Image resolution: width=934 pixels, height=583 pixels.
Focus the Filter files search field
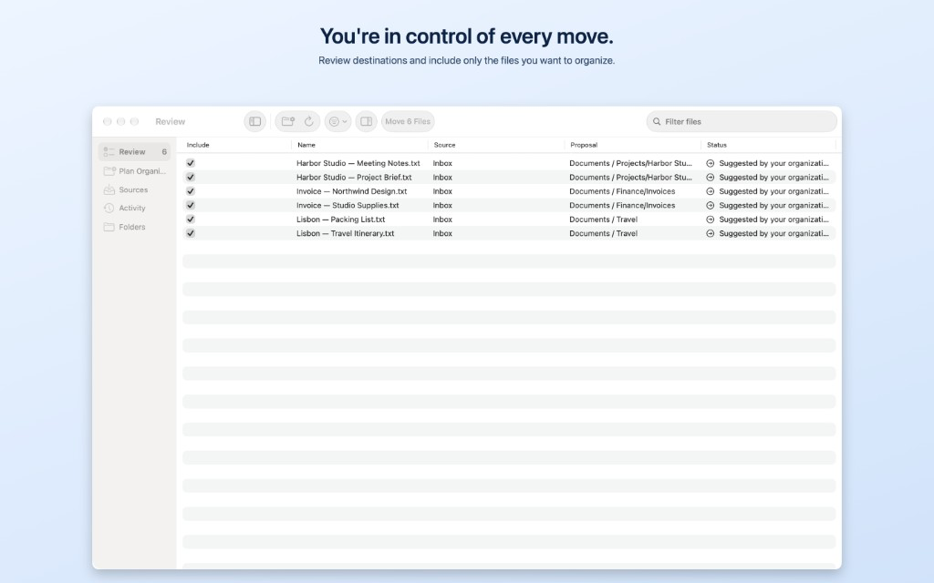point(742,121)
